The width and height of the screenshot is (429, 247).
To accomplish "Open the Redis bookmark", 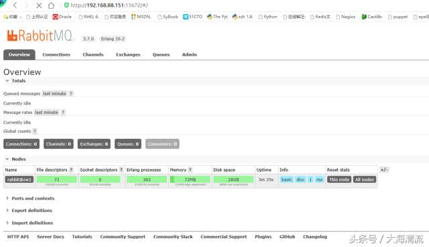I will pos(320,17).
